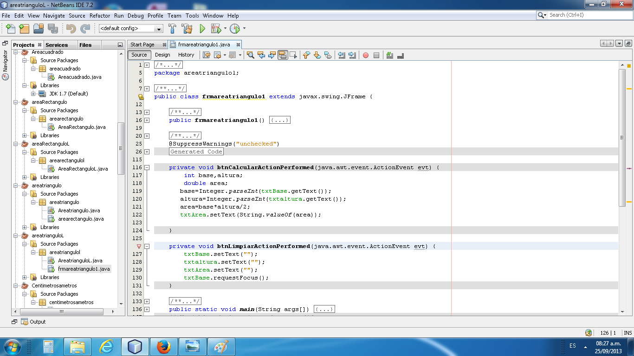The image size is (634, 356).
Task: Click the History button above the editor
Action: (186, 55)
